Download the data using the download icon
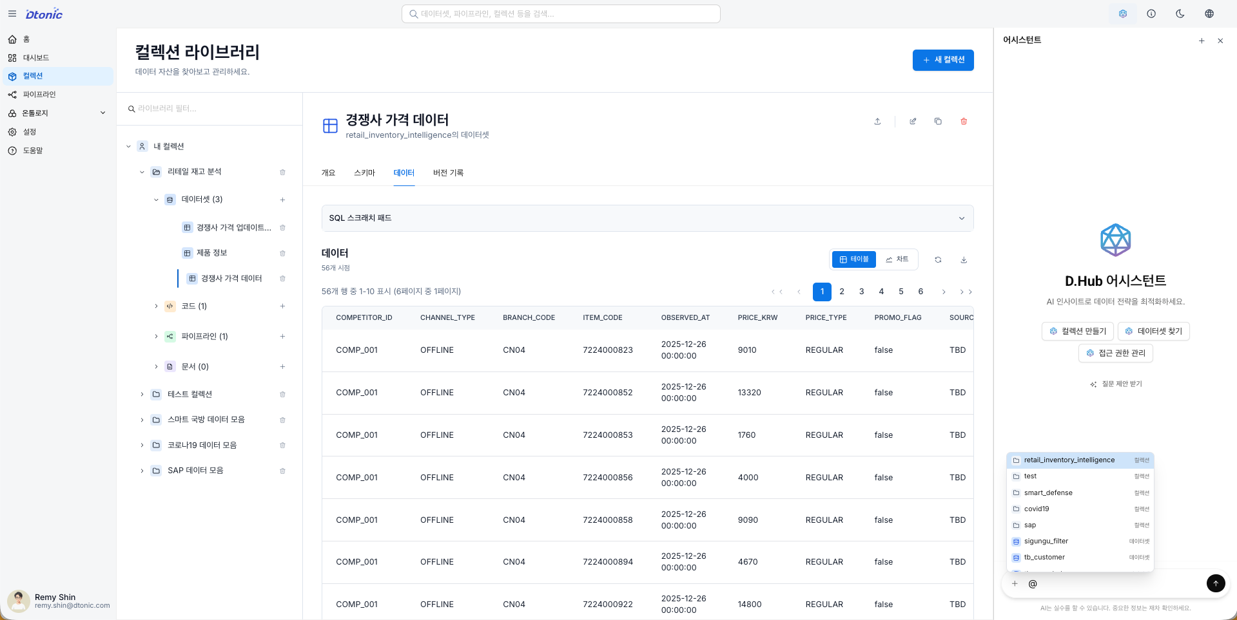1237x620 pixels. click(964, 259)
